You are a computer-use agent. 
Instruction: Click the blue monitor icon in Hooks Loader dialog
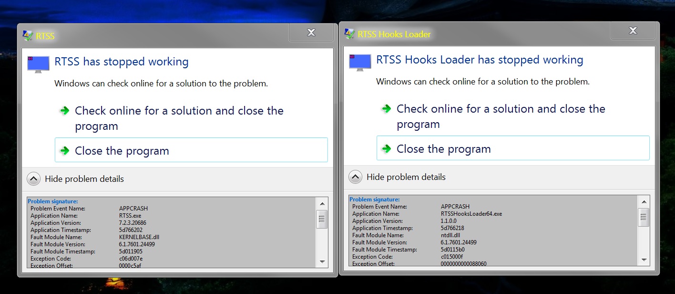click(360, 63)
